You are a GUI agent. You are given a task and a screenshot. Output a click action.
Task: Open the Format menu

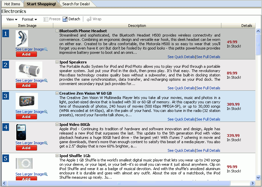tap(29, 19)
